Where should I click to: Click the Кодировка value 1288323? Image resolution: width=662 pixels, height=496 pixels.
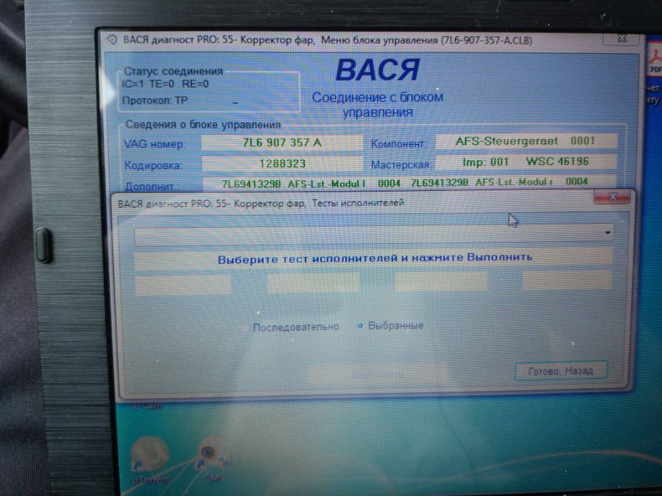click(x=282, y=163)
